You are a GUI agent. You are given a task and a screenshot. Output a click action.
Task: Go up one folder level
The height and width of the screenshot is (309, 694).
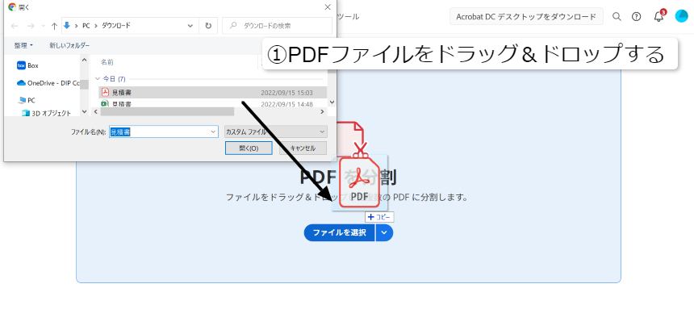pyautogui.click(x=54, y=26)
